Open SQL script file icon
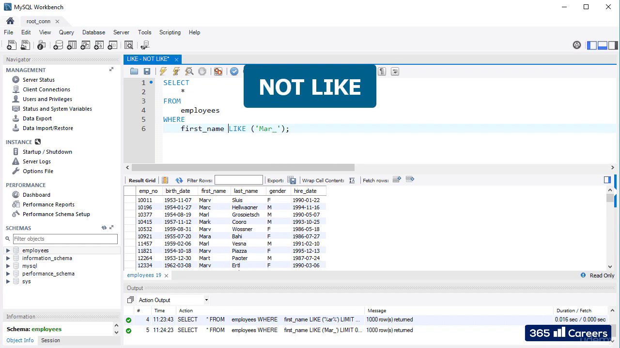The image size is (620, 348). coord(25,45)
